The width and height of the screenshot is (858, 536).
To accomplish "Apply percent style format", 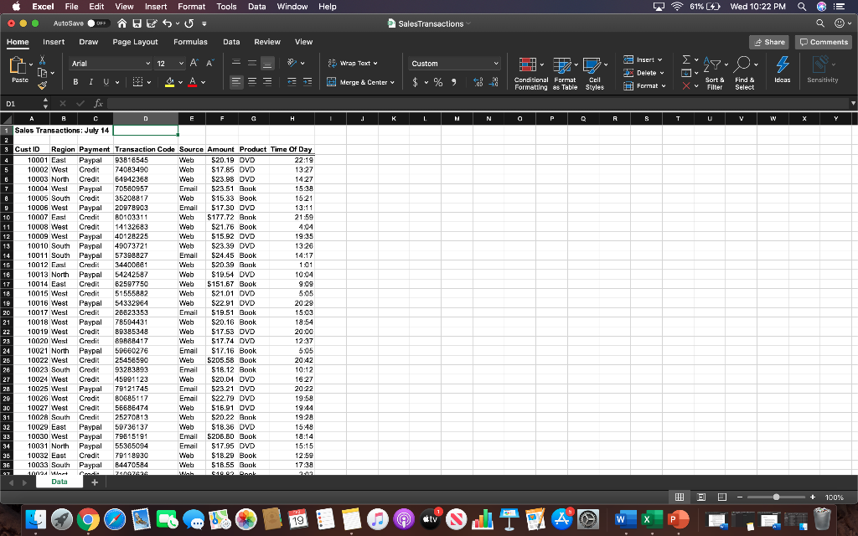I will coord(438,82).
